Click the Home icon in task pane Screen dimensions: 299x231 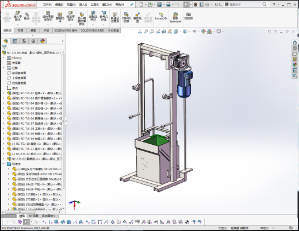[x=295, y=43]
